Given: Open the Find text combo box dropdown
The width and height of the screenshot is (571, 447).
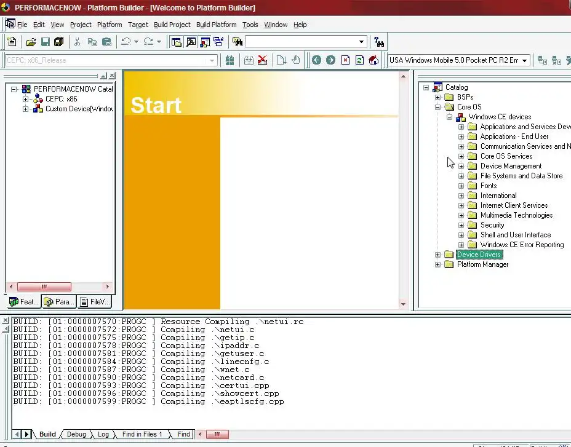Looking at the screenshot, I should point(361,41).
